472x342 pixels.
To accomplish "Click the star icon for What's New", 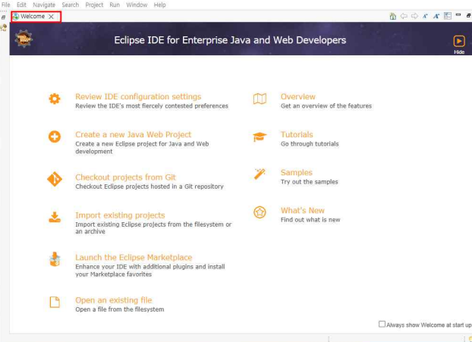I will pos(260,212).
